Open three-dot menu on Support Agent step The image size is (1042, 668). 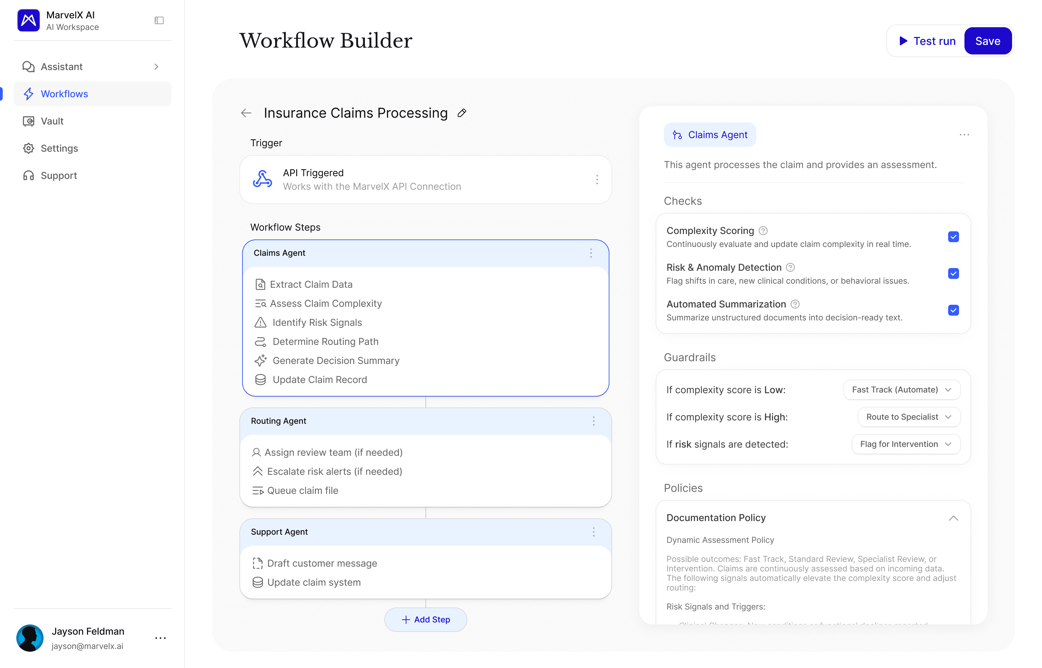pos(593,532)
